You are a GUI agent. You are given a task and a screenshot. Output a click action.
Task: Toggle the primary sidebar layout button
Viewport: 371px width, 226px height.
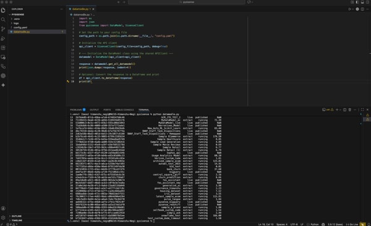click(357, 2)
